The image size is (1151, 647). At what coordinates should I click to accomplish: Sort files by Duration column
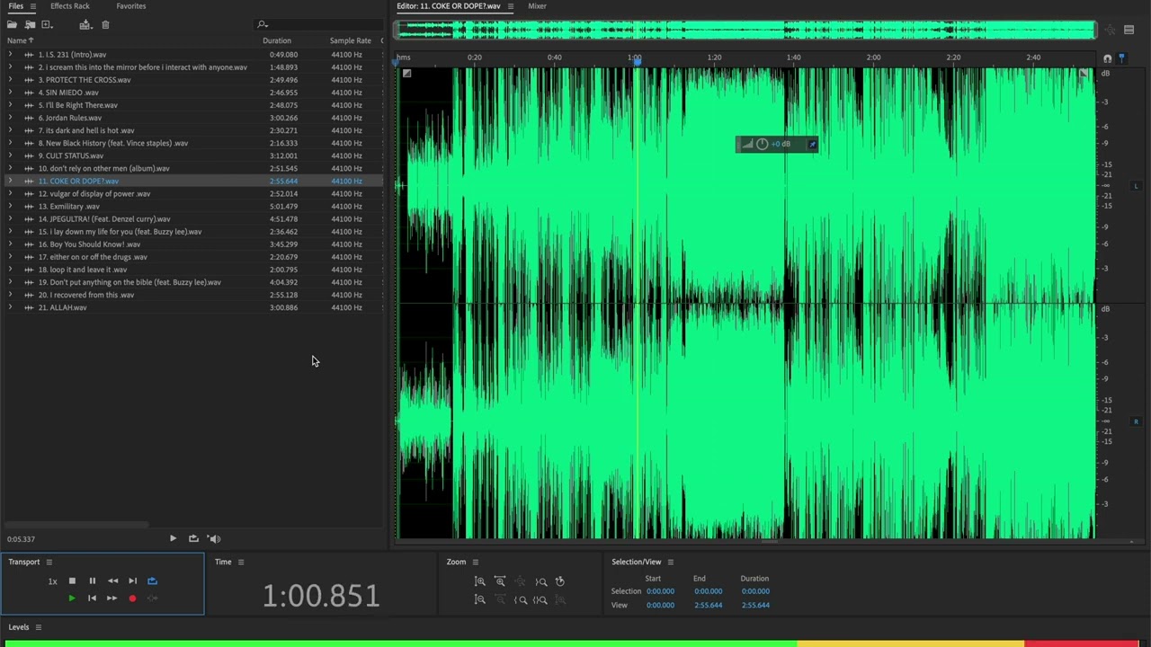(x=277, y=40)
